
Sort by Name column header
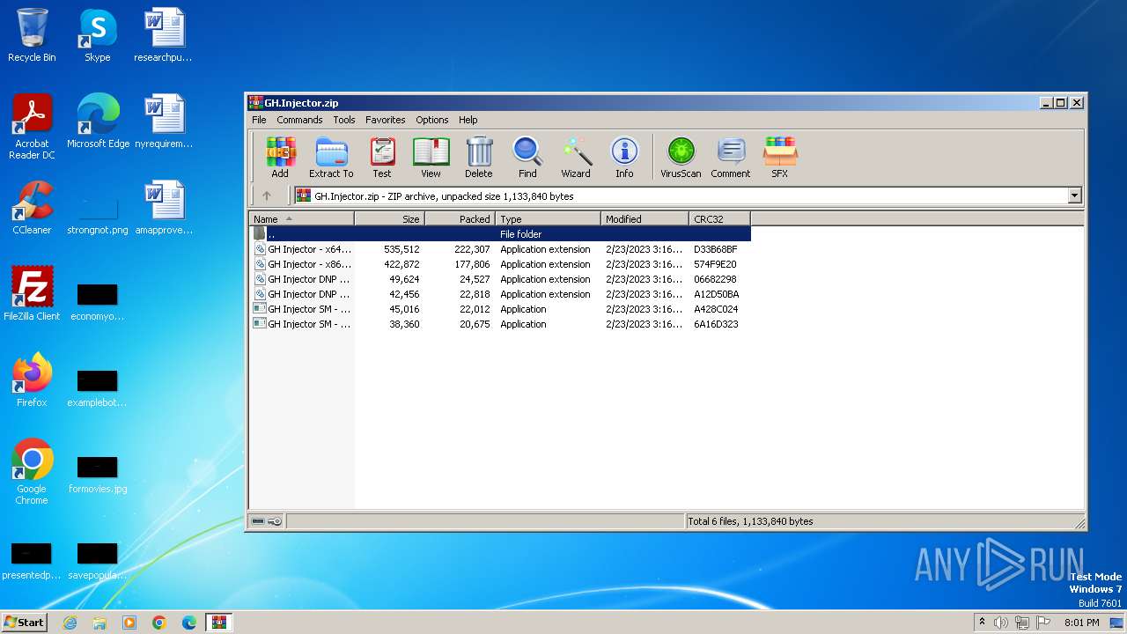pos(302,218)
